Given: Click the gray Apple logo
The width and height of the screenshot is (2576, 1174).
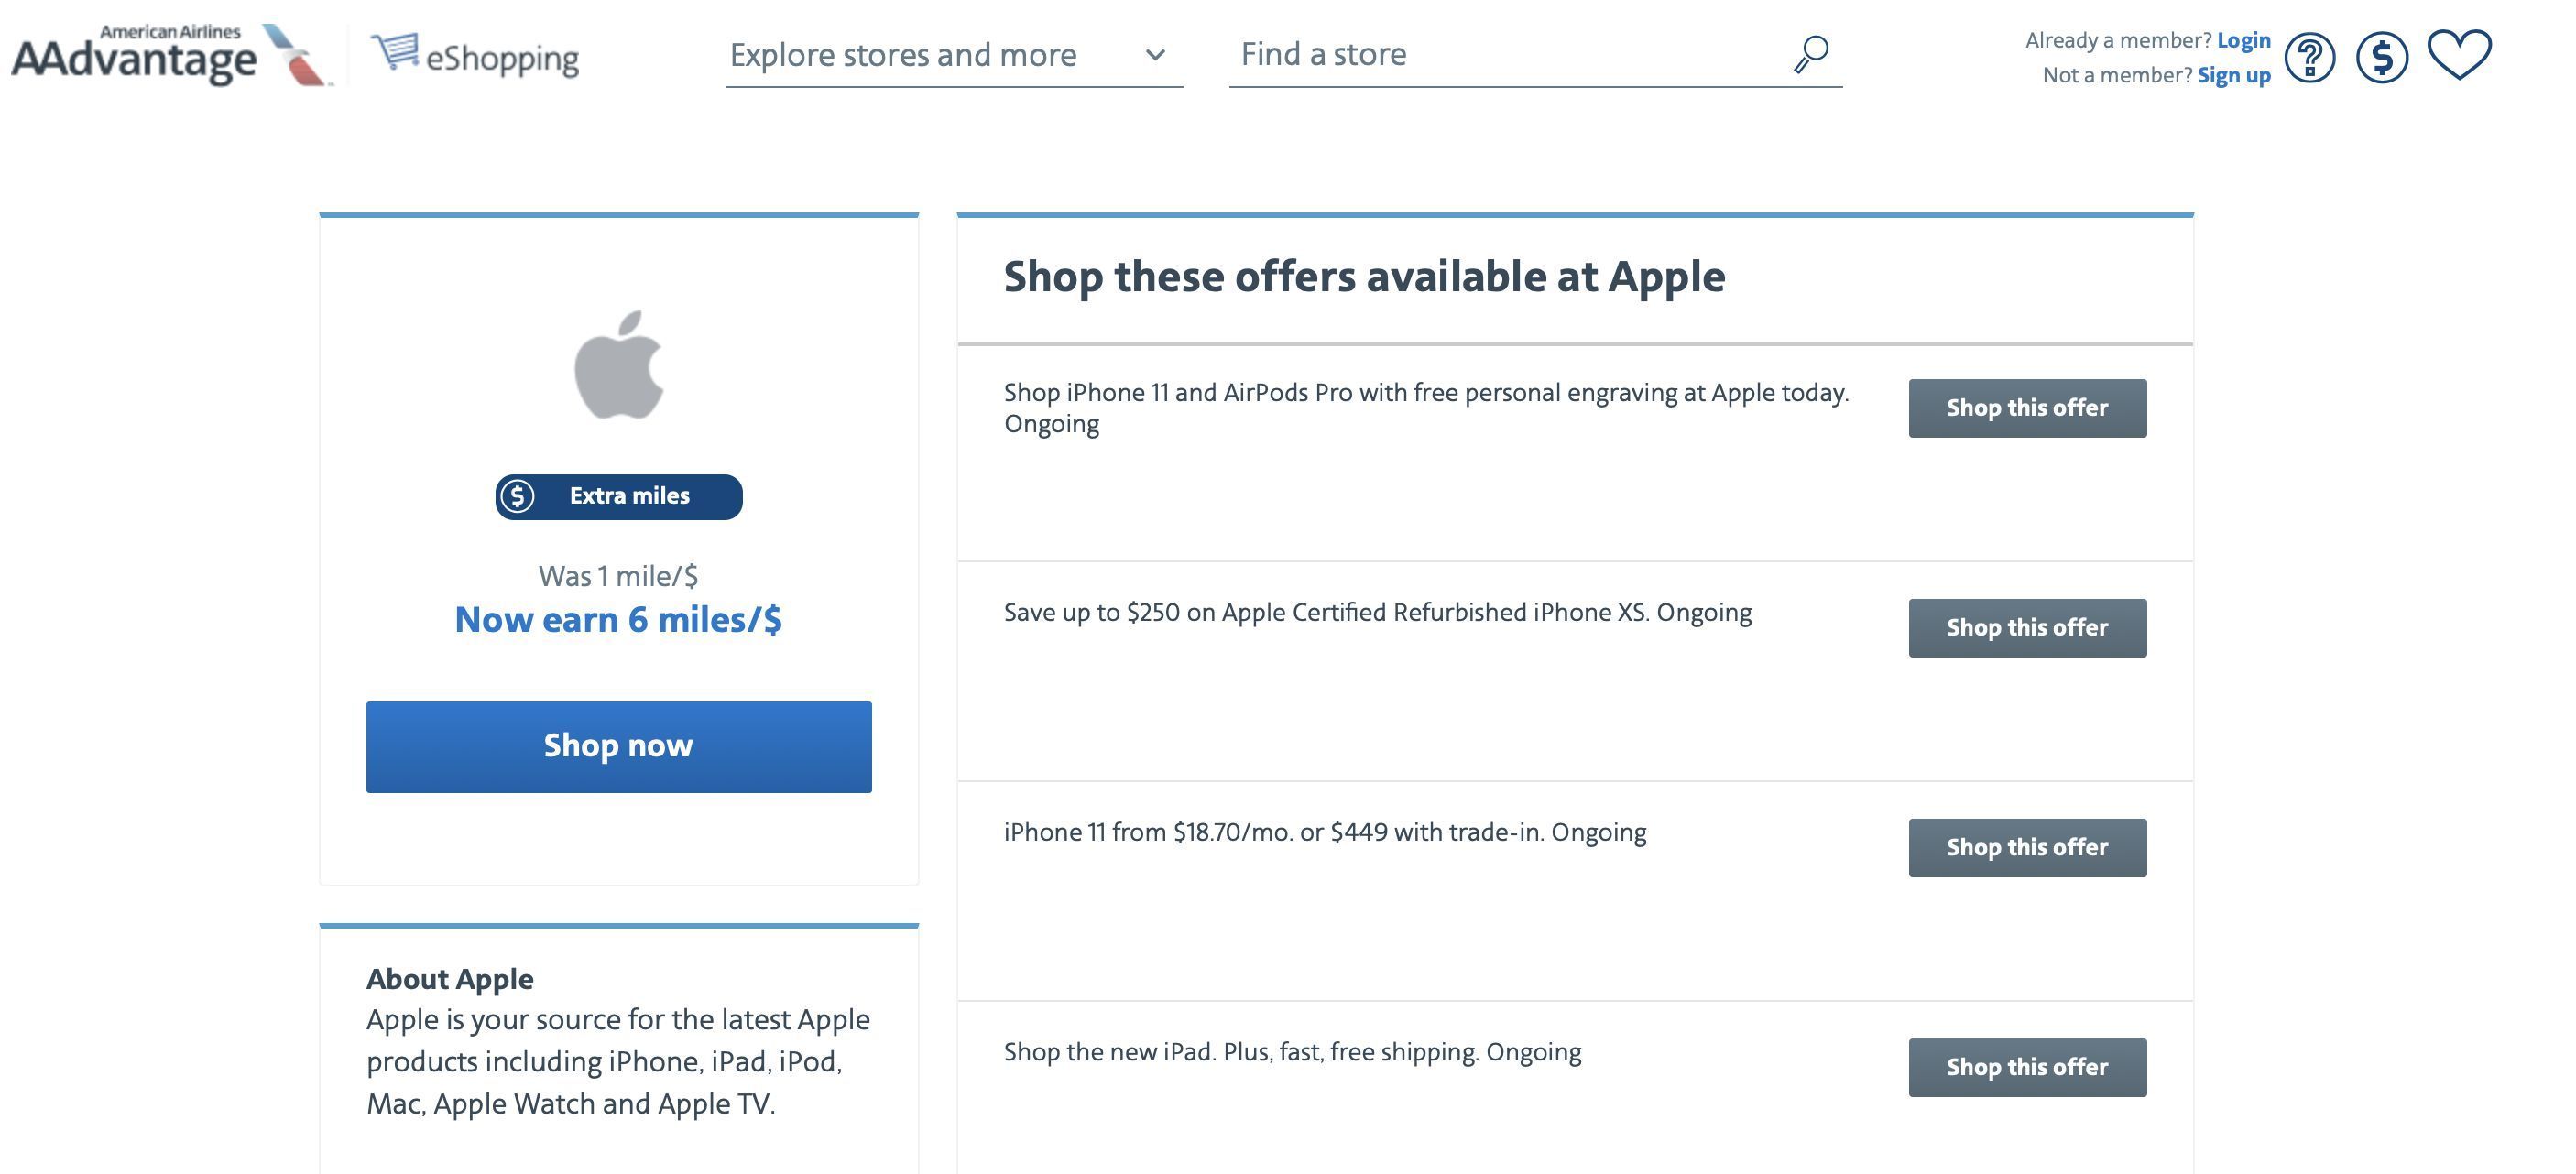Looking at the screenshot, I should [x=619, y=364].
